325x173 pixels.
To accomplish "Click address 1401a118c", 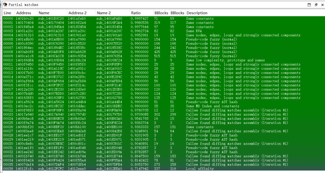I will pos(25,69).
